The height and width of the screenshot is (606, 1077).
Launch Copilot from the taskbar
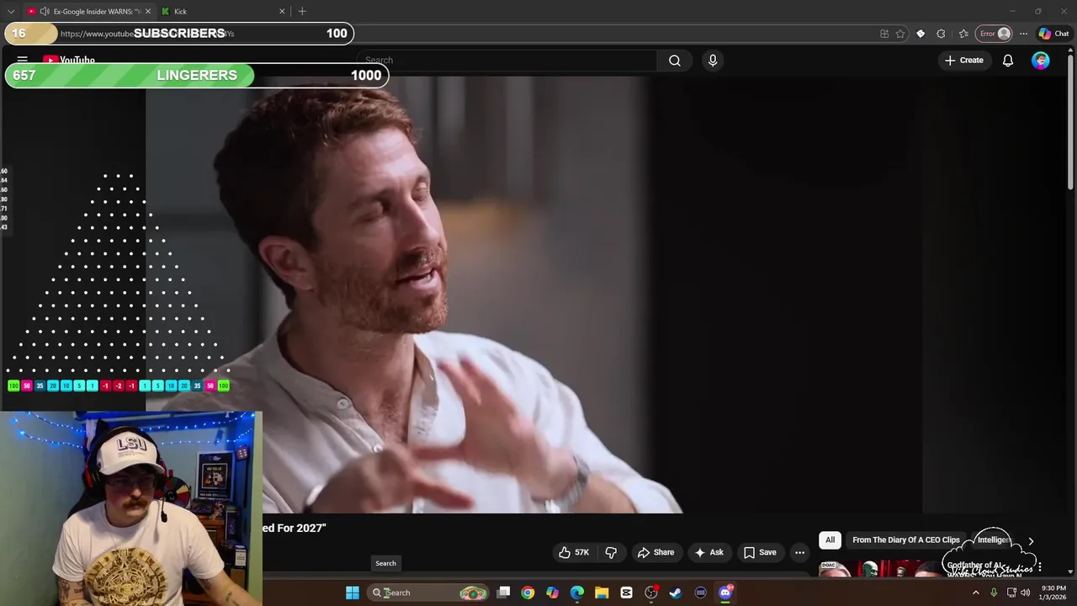(x=552, y=593)
